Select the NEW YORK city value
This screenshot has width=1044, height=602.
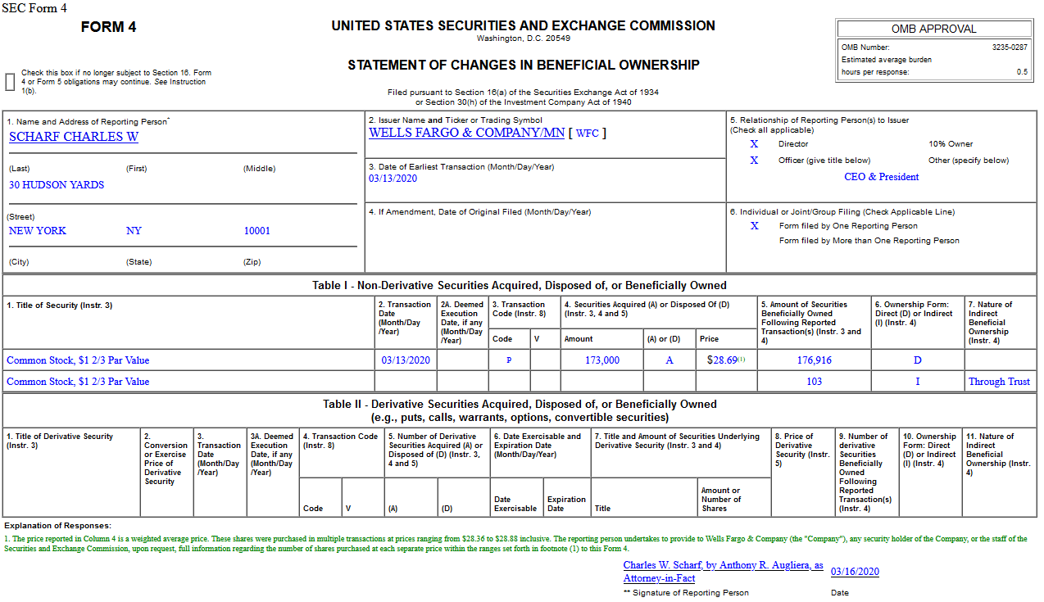coord(38,231)
